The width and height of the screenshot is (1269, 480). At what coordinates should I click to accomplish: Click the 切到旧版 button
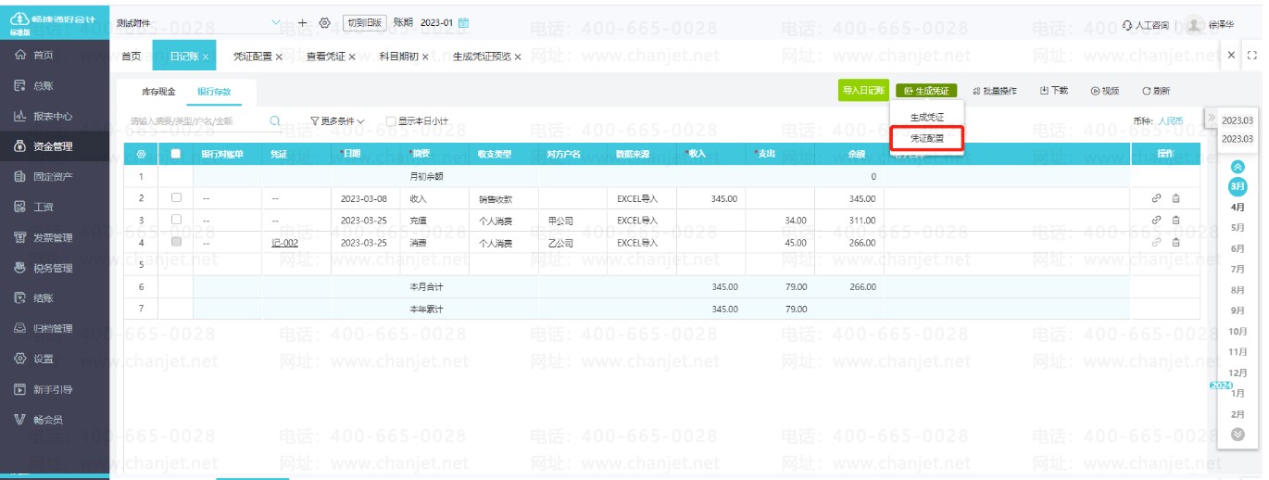(364, 22)
